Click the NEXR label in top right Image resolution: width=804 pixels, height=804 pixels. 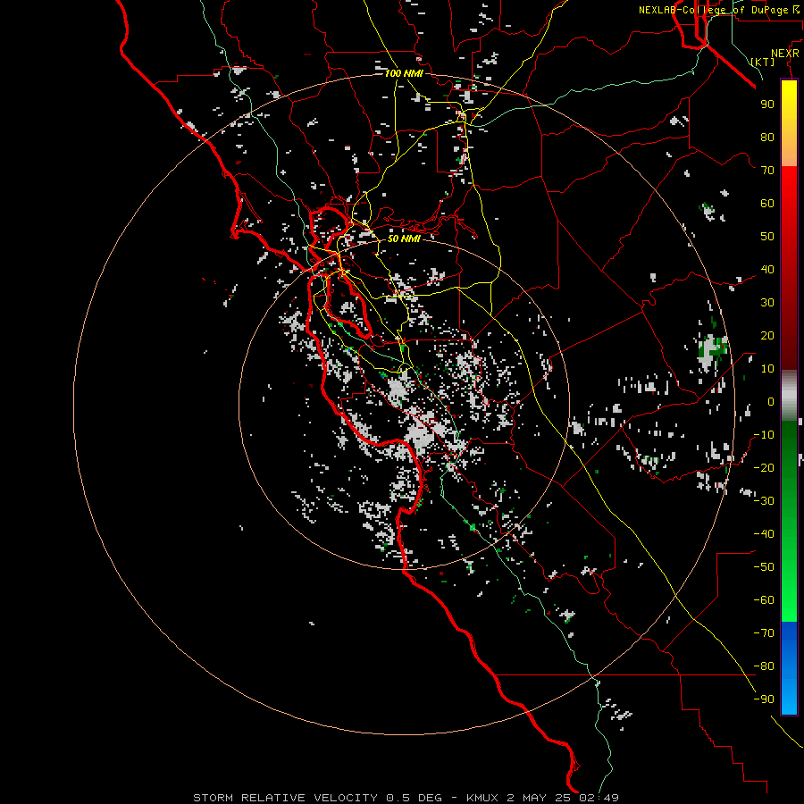pyautogui.click(x=785, y=54)
